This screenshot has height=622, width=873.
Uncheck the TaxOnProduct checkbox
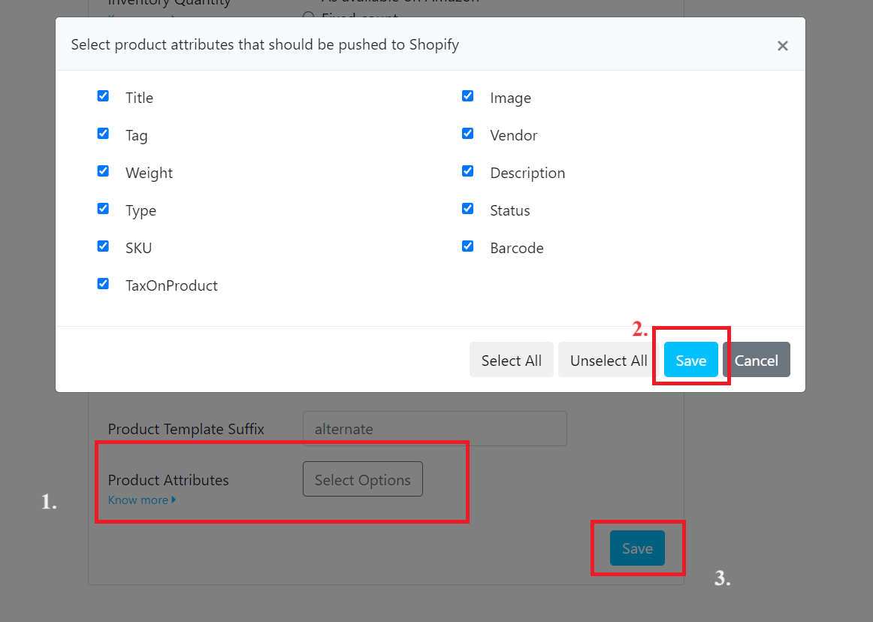pyautogui.click(x=103, y=283)
